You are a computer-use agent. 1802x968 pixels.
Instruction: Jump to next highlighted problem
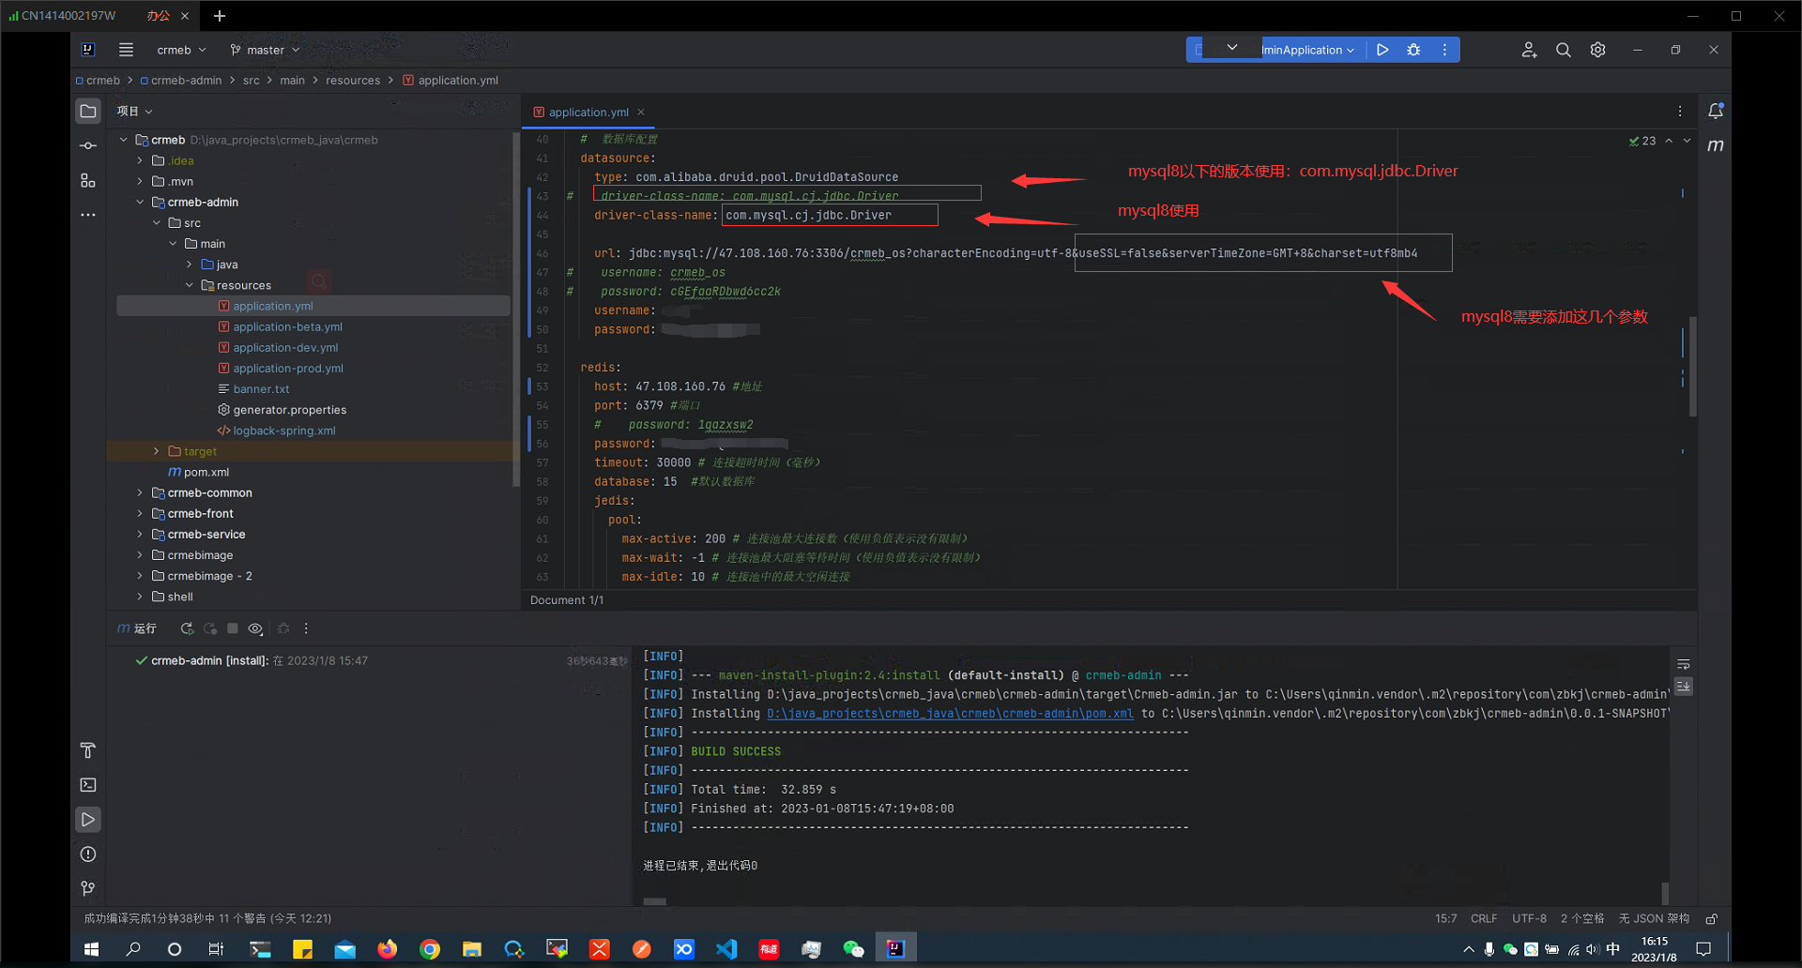[x=1687, y=141]
